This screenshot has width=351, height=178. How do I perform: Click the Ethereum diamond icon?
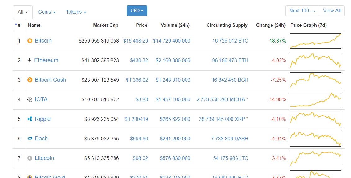pyautogui.click(x=29, y=60)
